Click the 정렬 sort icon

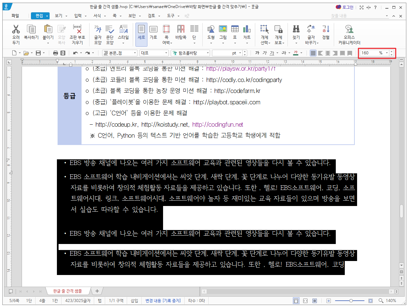point(326,30)
